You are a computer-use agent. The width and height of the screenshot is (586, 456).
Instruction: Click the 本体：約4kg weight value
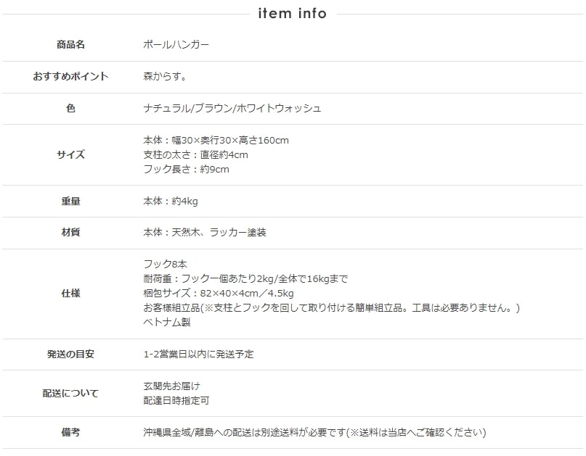pos(171,201)
